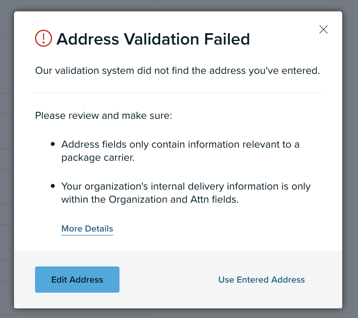Click the gray footer area between the buttons
The width and height of the screenshot is (358, 318).
tap(169, 280)
